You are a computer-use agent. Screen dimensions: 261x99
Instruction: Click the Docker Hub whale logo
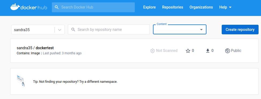point(29,7)
